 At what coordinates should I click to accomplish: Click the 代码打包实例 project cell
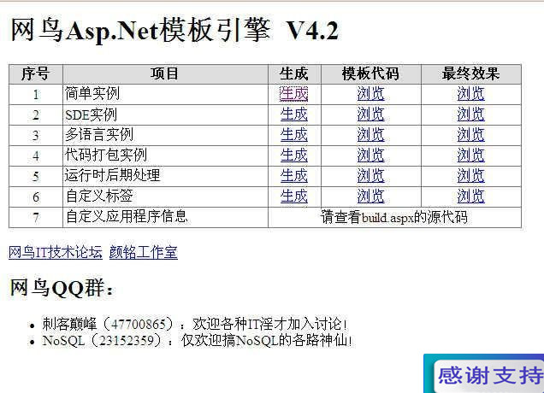tap(165, 155)
